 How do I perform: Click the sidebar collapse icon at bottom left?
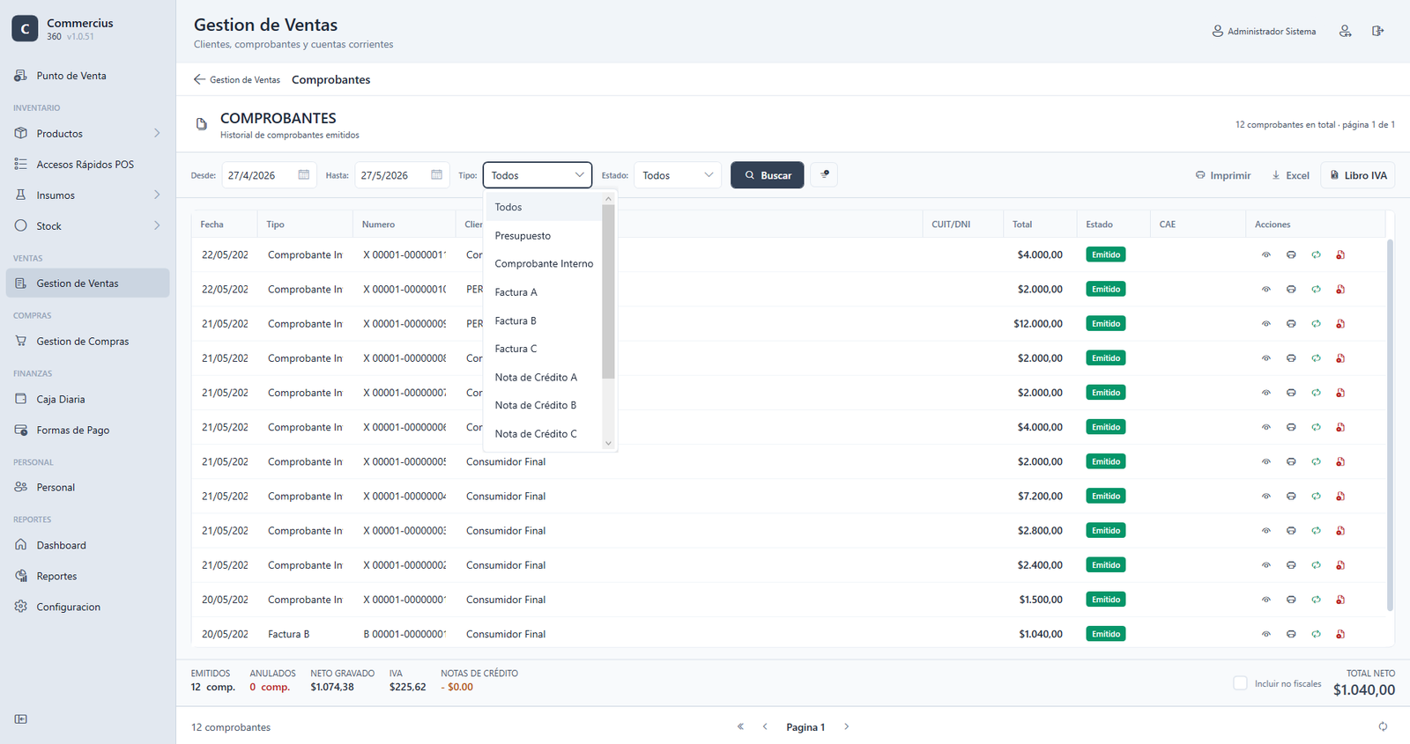point(21,719)
